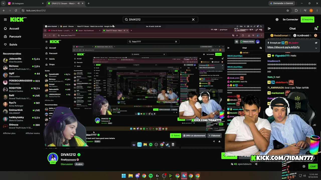Open the tab search dropdown arrow
This screenshot has width=321, height=180.
[3, 3]
